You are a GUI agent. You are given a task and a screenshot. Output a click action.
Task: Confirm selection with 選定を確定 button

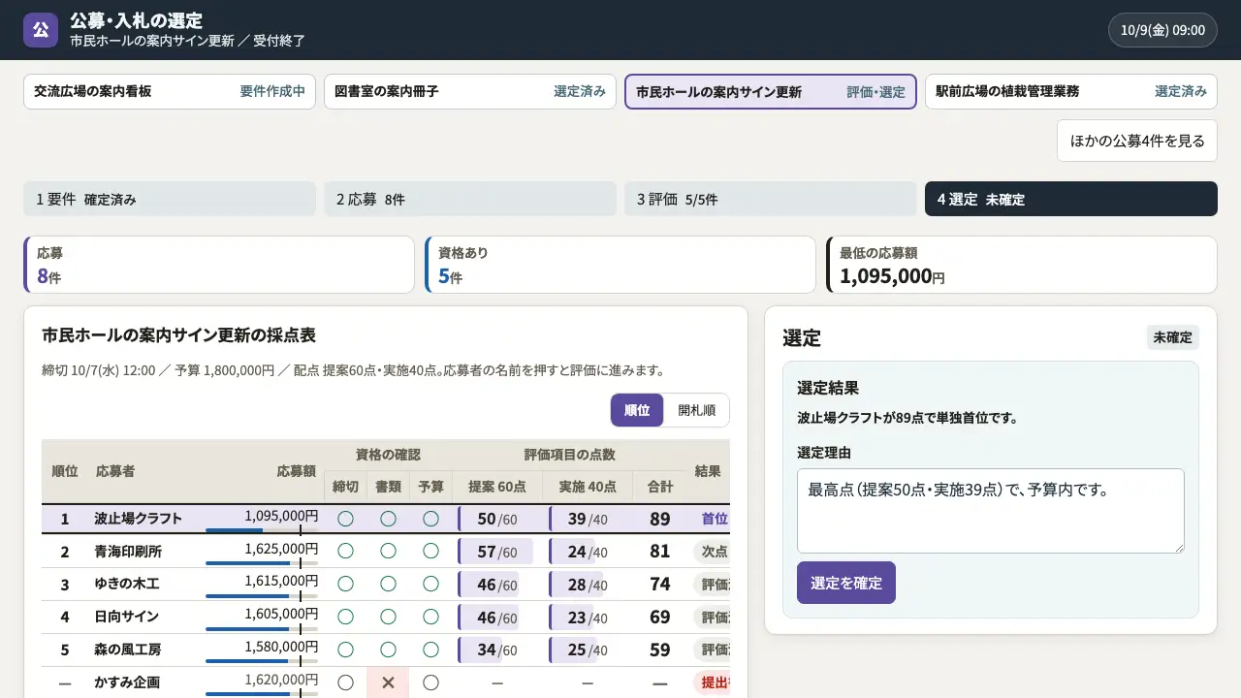click(846, 583)
